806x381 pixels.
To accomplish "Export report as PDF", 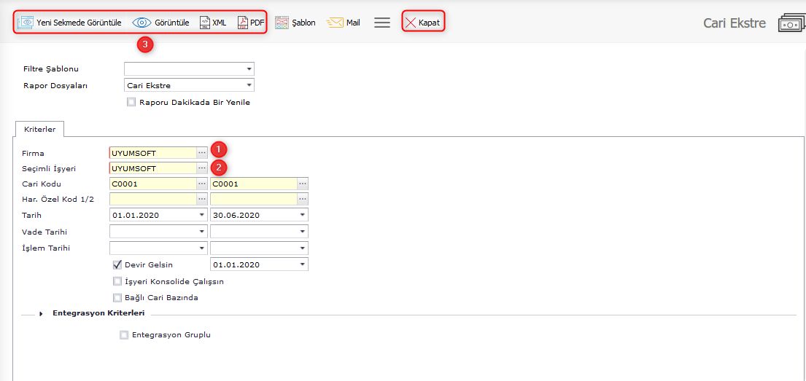I will (251, 23).
